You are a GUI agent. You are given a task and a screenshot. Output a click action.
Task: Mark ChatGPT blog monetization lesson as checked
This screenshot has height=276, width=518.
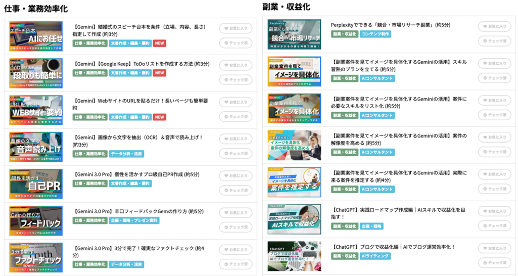tap(494, 262)
